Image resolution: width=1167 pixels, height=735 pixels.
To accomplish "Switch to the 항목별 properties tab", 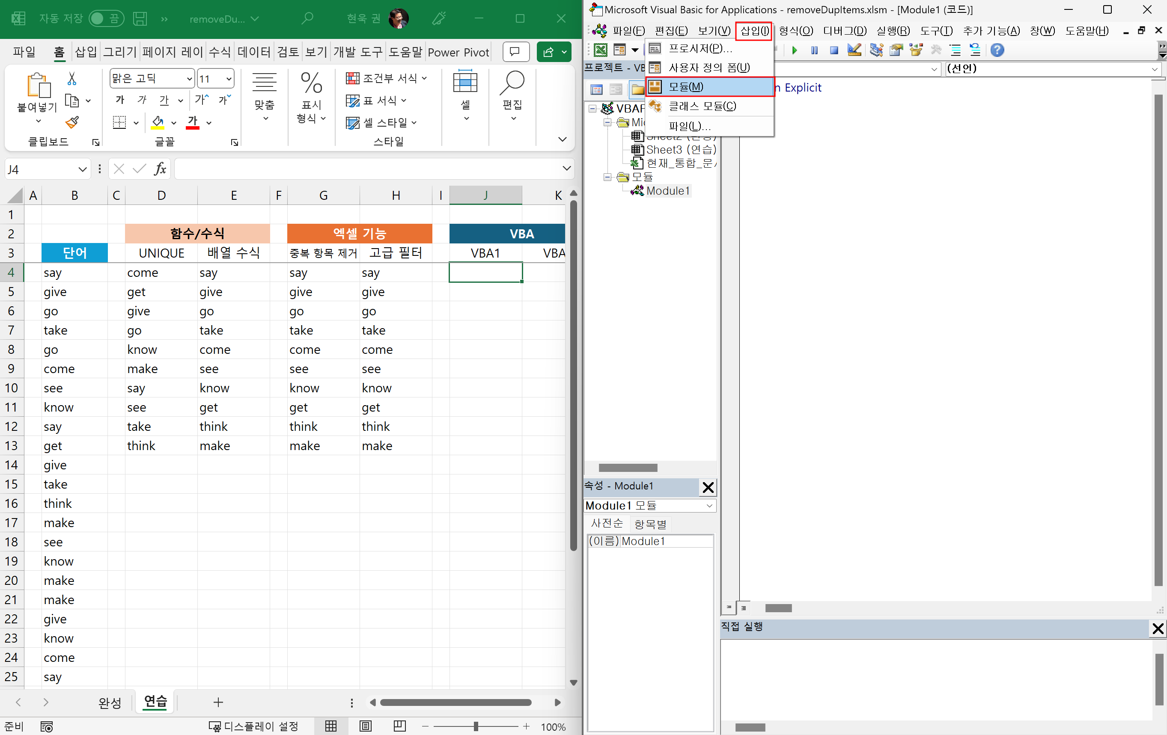I will [650, 524].
